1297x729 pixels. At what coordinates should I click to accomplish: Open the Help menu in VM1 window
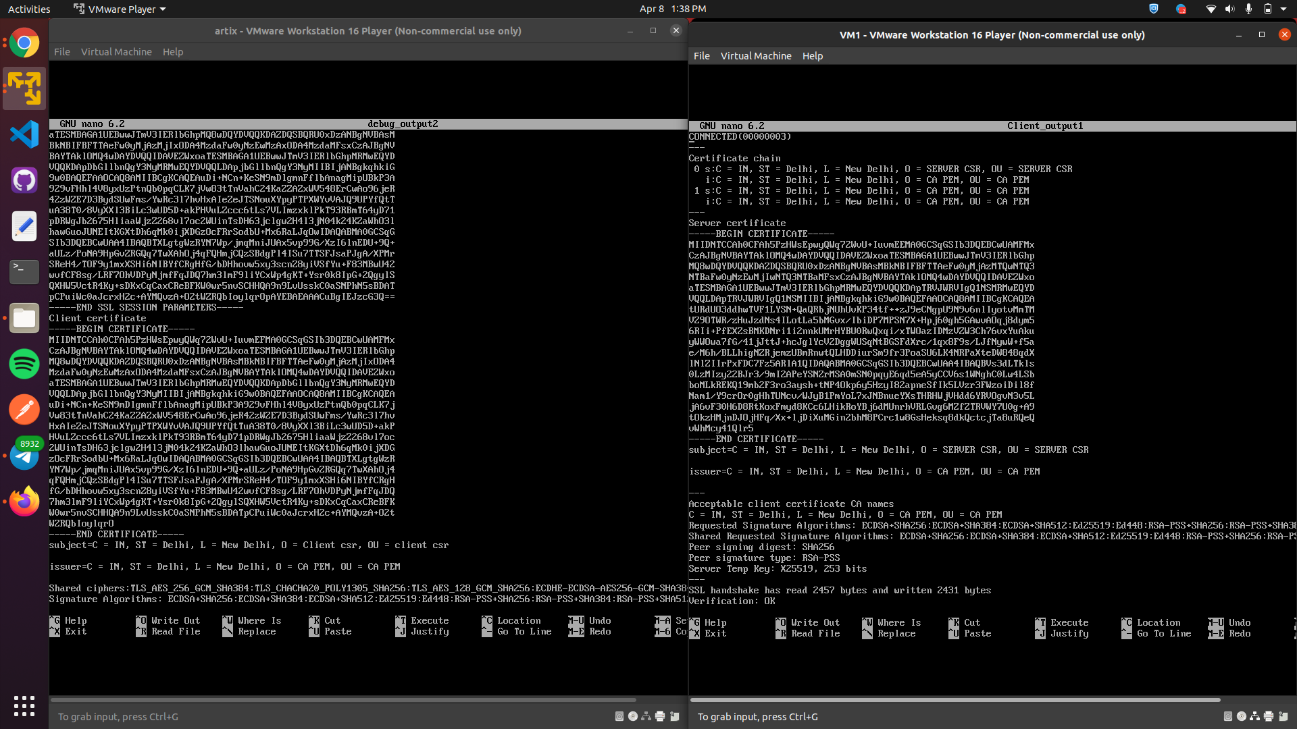tap(812, 56)
